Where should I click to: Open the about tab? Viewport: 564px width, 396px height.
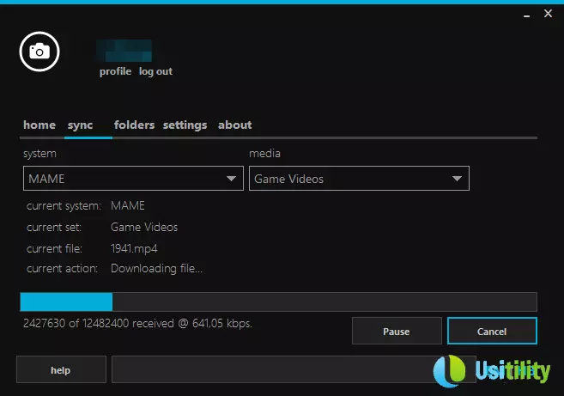coord(234,125)
